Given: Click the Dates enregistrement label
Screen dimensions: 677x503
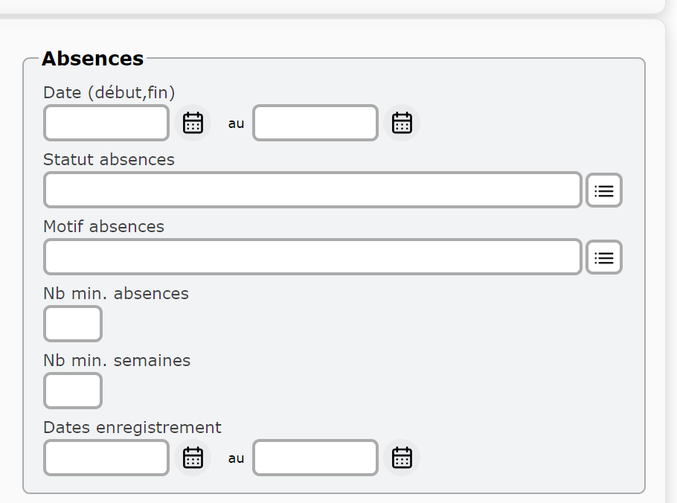Looking at the screenshot, I should point(132,427).
